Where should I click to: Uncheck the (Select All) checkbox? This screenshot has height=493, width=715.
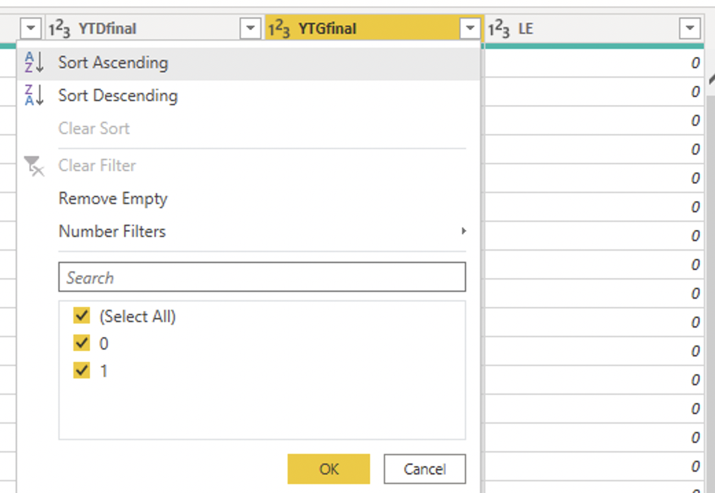point(82,316)
